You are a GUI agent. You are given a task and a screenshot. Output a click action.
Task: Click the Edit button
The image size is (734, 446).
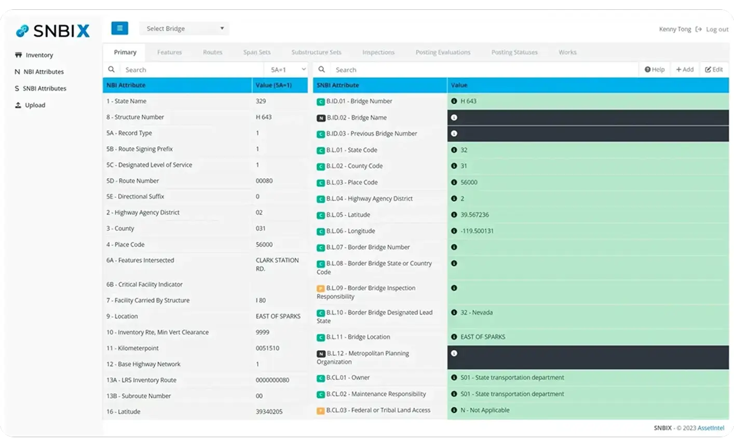tap(714, 69)
